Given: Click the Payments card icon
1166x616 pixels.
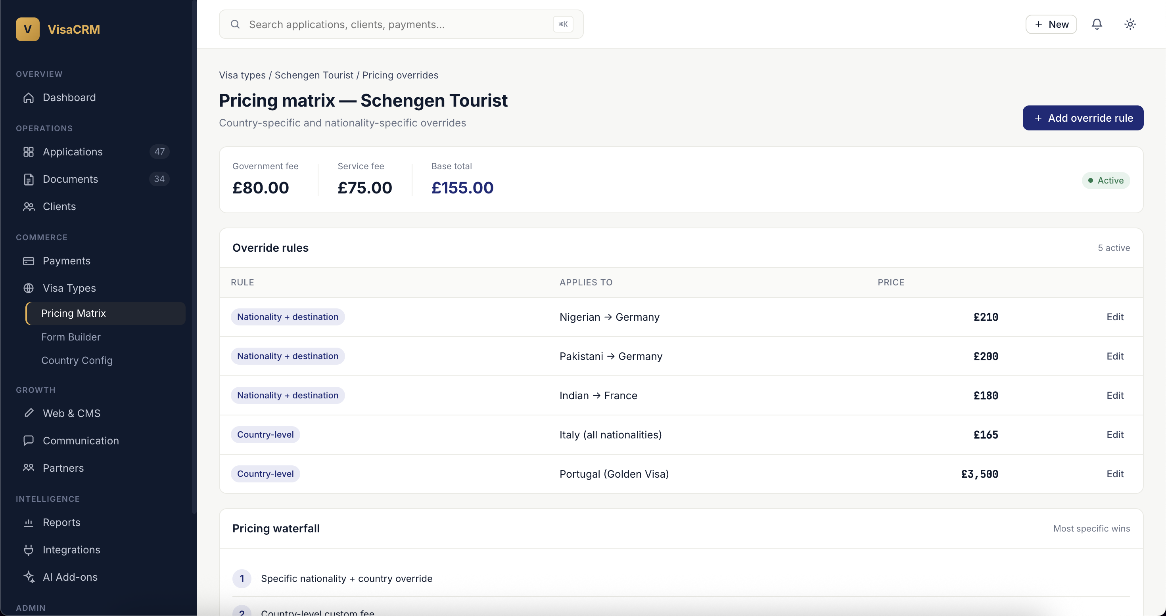Looking at the screenshot, I should point(29,261).
